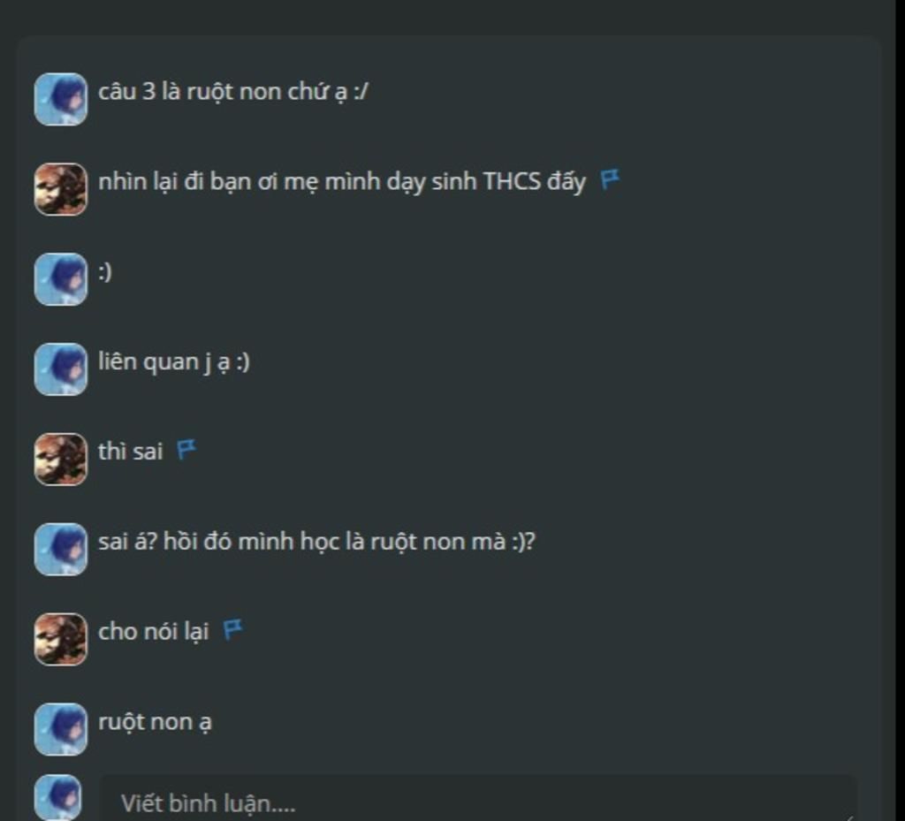Select the comment text "liên quan j ạ :)"

174,362
